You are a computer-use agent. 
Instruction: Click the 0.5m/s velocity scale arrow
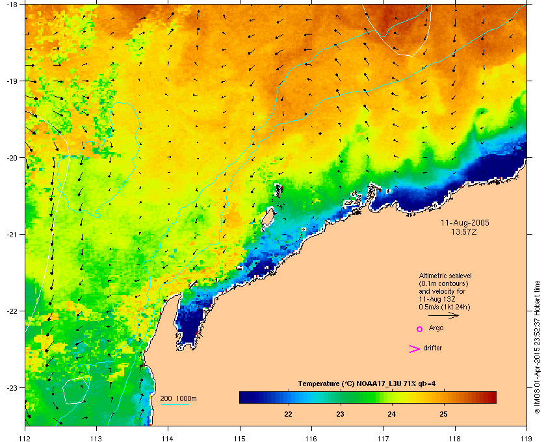pos(443,316)
